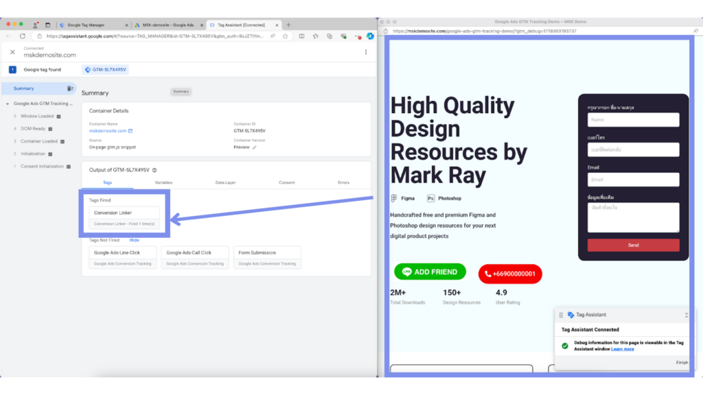Open the Google Ads-Line Click tag card
The image size is (703, 395).
123,258
